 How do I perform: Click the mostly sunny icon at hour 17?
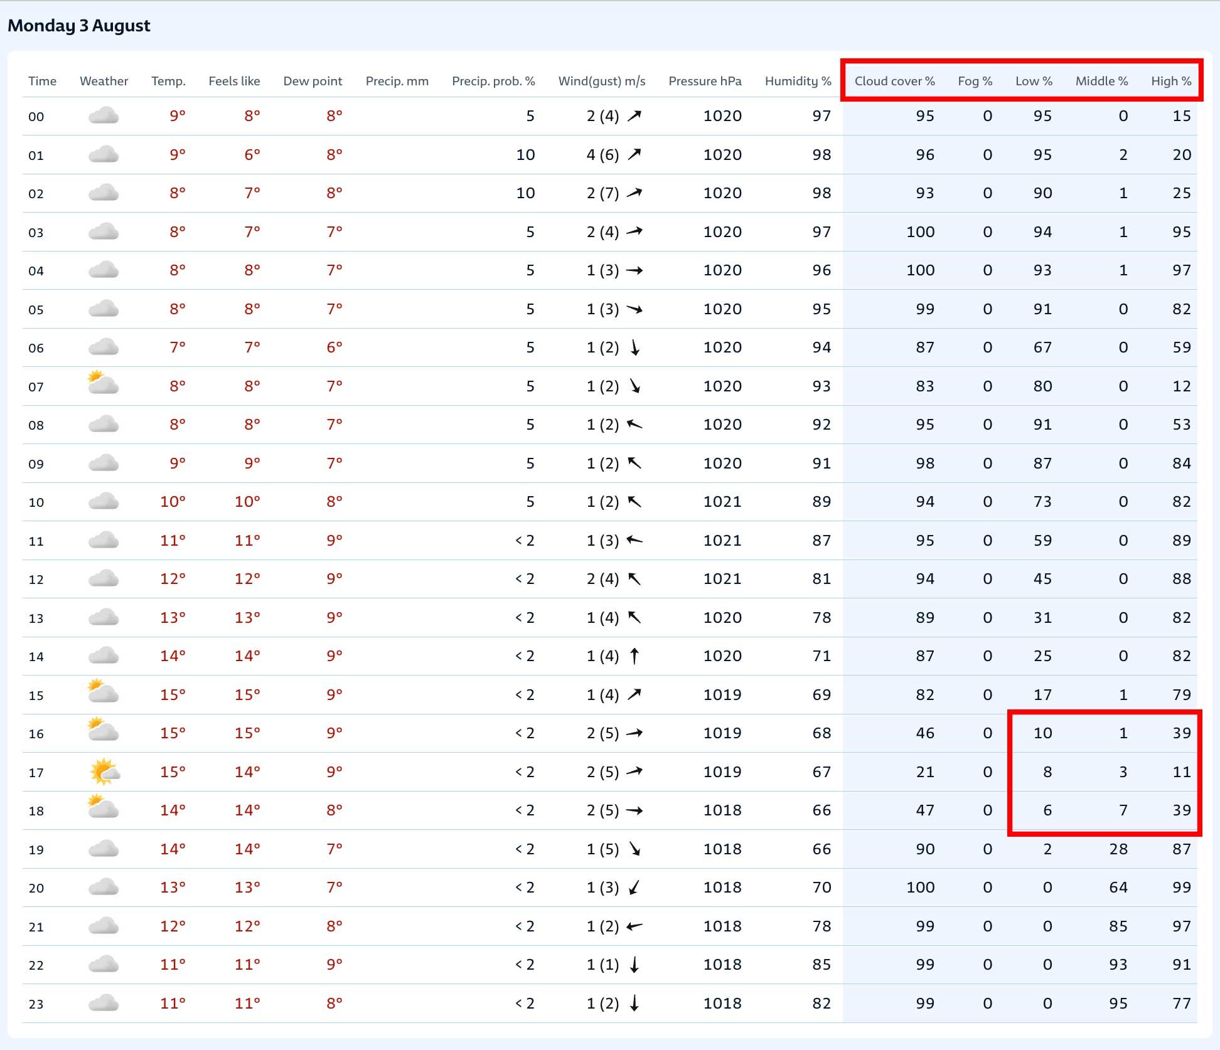coord(105,772)
